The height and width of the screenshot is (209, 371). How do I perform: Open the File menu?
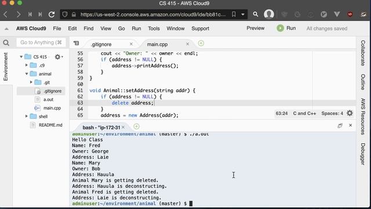coord(57,28)
